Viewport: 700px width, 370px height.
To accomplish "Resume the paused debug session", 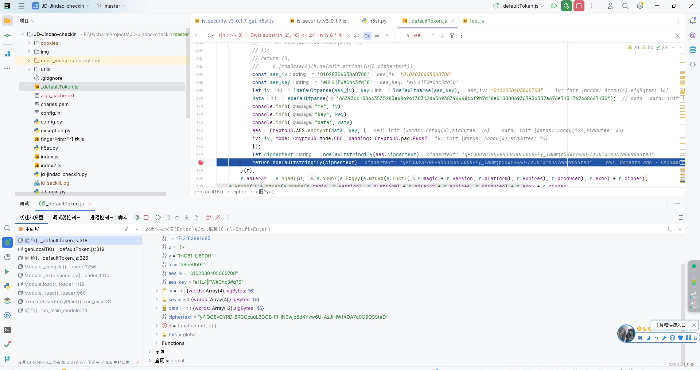I will (x=158, y=217).
